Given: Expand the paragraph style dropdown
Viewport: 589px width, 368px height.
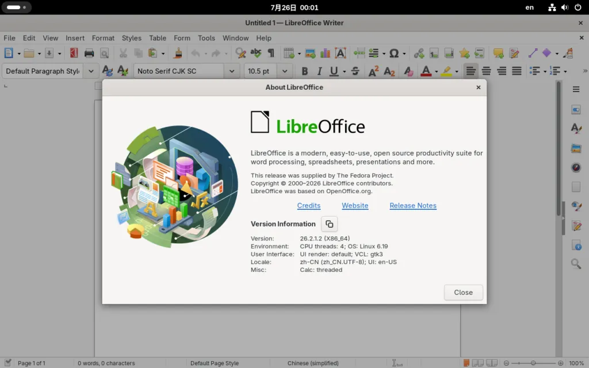Looking at the screenshot, I should point(91,71).
